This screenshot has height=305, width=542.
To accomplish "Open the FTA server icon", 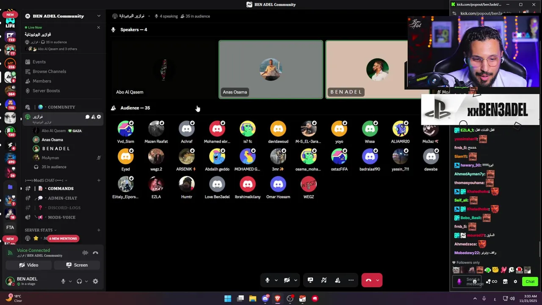I will point(10,227).
